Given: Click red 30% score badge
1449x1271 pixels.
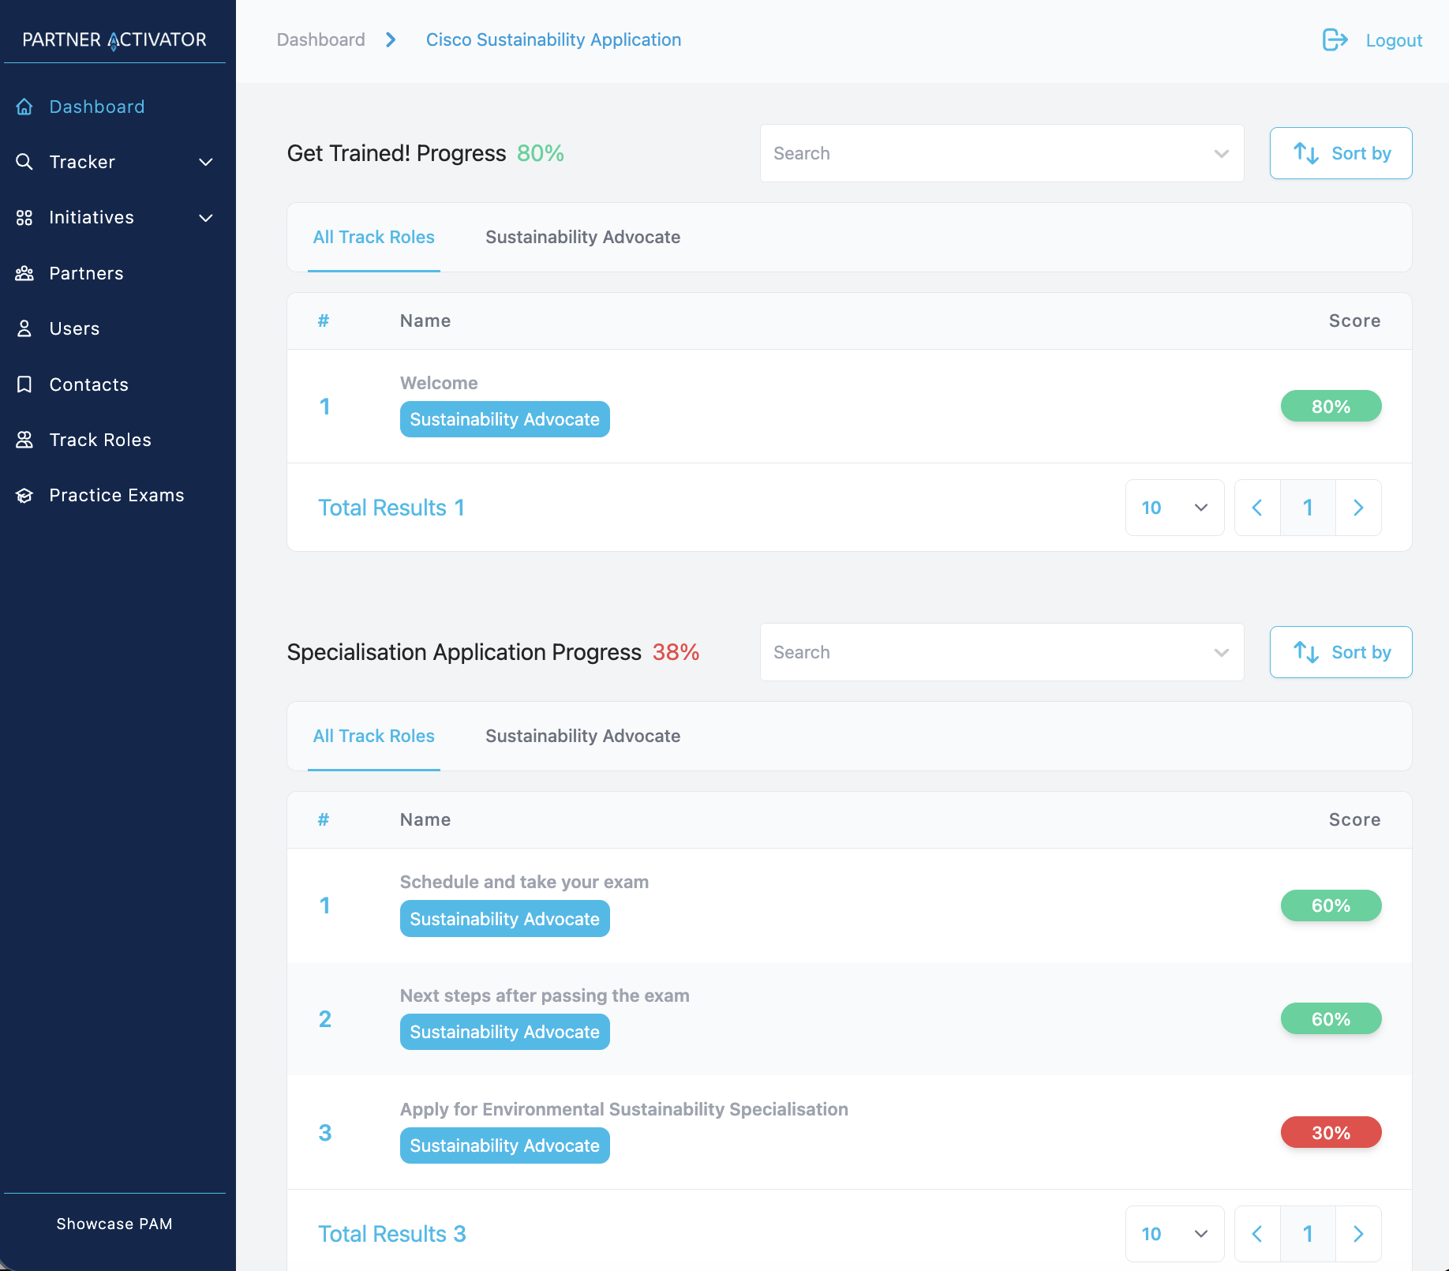Looking at the screenshot, I should click(1331, 1133).
